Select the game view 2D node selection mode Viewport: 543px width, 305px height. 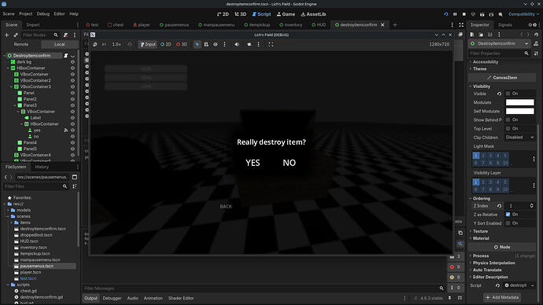(166, 44)
